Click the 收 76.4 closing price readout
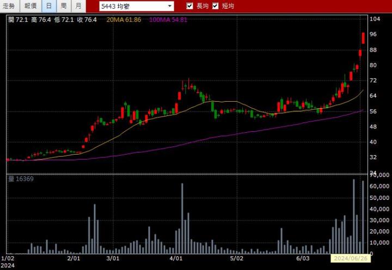The width and height of the screenshot is (392, 270). pos(87,20)
